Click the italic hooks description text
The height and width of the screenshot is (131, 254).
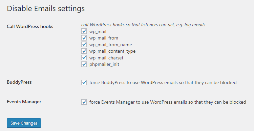click(x=143, y=25)
